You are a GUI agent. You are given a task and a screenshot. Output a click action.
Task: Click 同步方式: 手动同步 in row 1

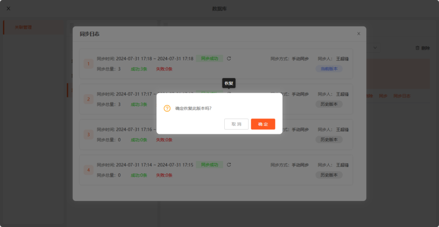point(289,59)
